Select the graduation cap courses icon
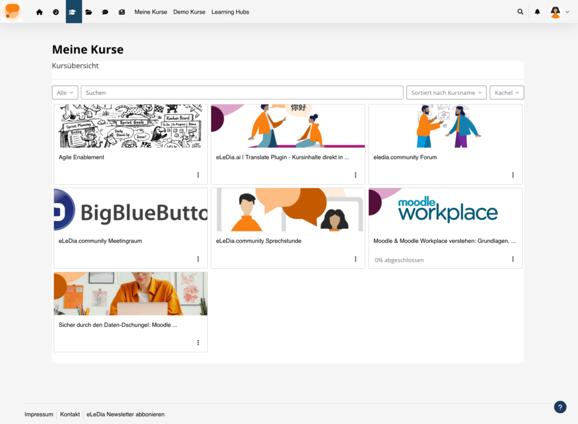Image resolution: width=578 pixels, height=424 pixels. click(74, 12)
